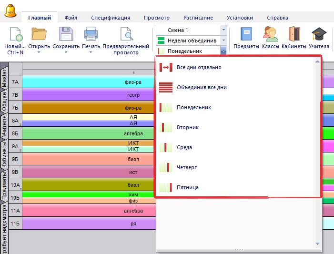Open the Установки ribbon tab

click(x=240, y=18)
